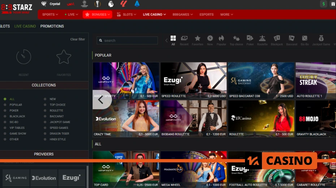Open the Crazy Time game
This screenshot has width=336, height=188.
[x=126, y=119]
